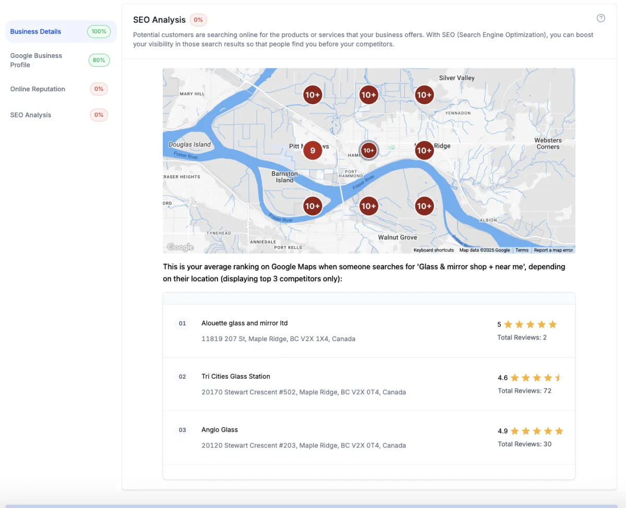Click the Websters Corners map label
This screenshot has height=508, width=626.
(548, 143)
